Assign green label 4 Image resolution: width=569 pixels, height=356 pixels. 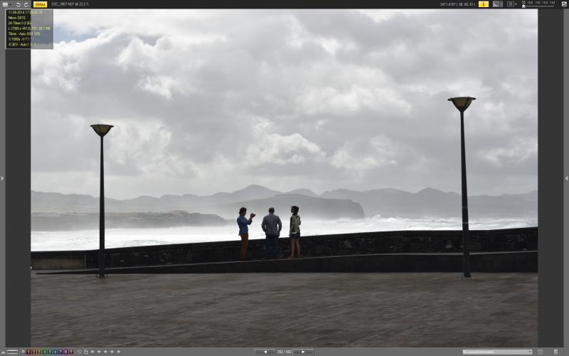(x=44, y=352)
